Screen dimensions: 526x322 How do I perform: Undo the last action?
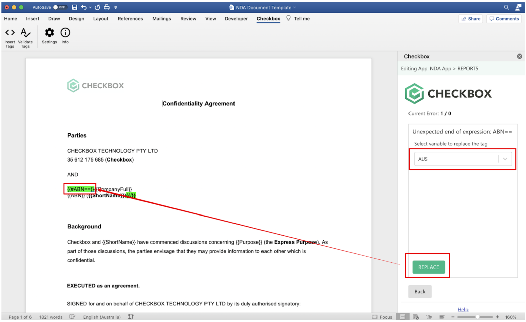point(84,7)
